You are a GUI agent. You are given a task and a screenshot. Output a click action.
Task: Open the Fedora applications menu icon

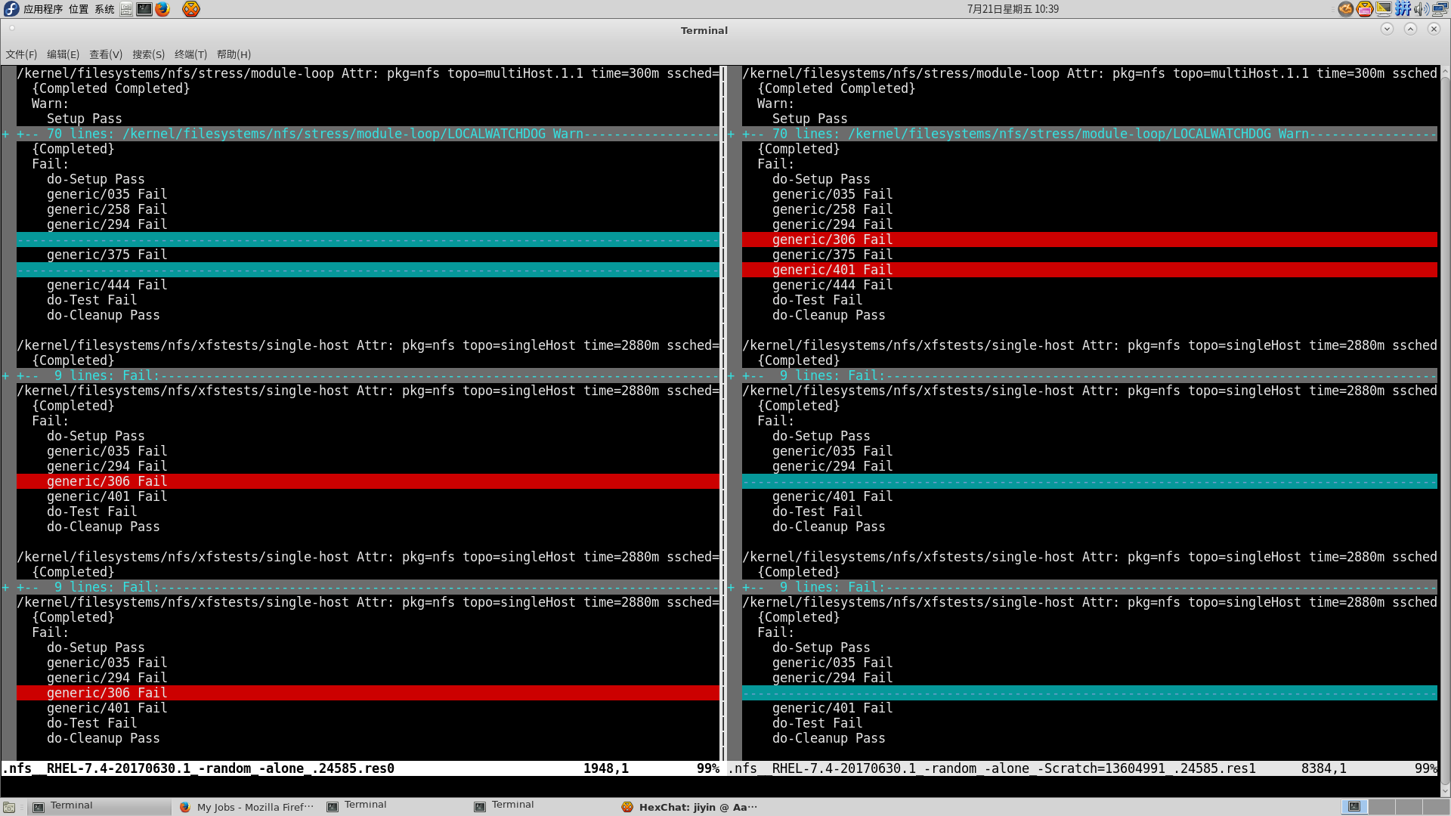click(x=11, y=9)
